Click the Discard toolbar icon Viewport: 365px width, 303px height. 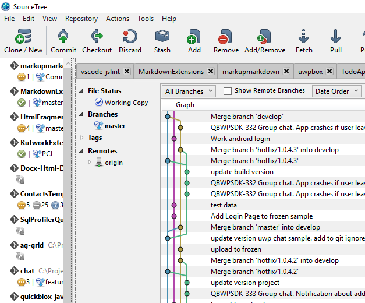[x=130, y=36]
